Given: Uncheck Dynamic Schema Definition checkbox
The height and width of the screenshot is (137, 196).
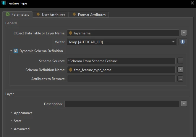Looking at the screenshot, I should (x=16, y=51).
